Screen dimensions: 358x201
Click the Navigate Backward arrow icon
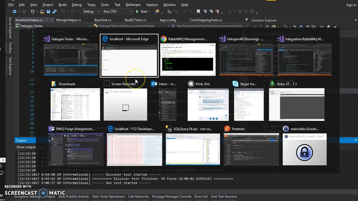[x=14, y=11]
